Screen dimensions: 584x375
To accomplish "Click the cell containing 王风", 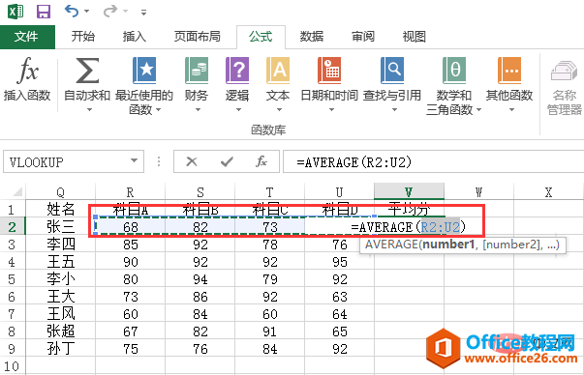I will [60, 314].
